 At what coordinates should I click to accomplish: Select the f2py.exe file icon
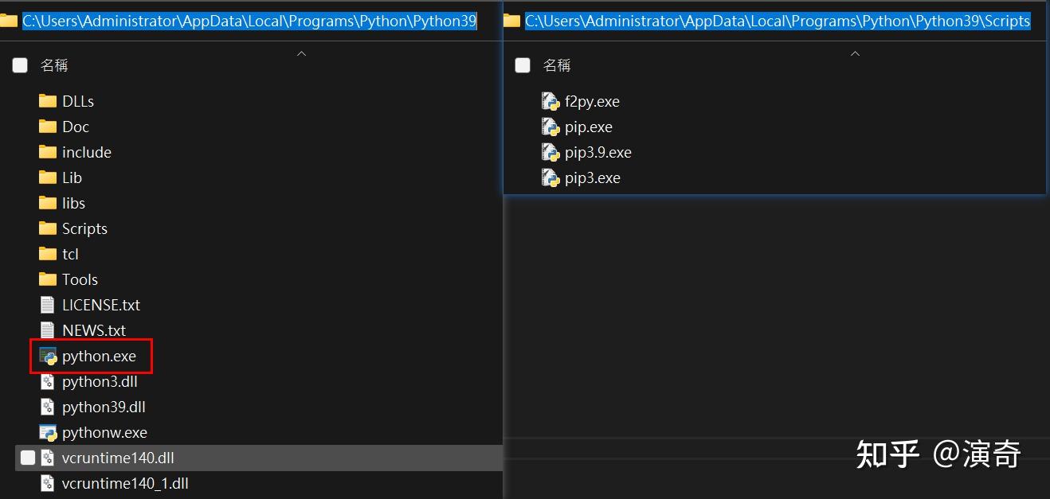coord(550,101)
